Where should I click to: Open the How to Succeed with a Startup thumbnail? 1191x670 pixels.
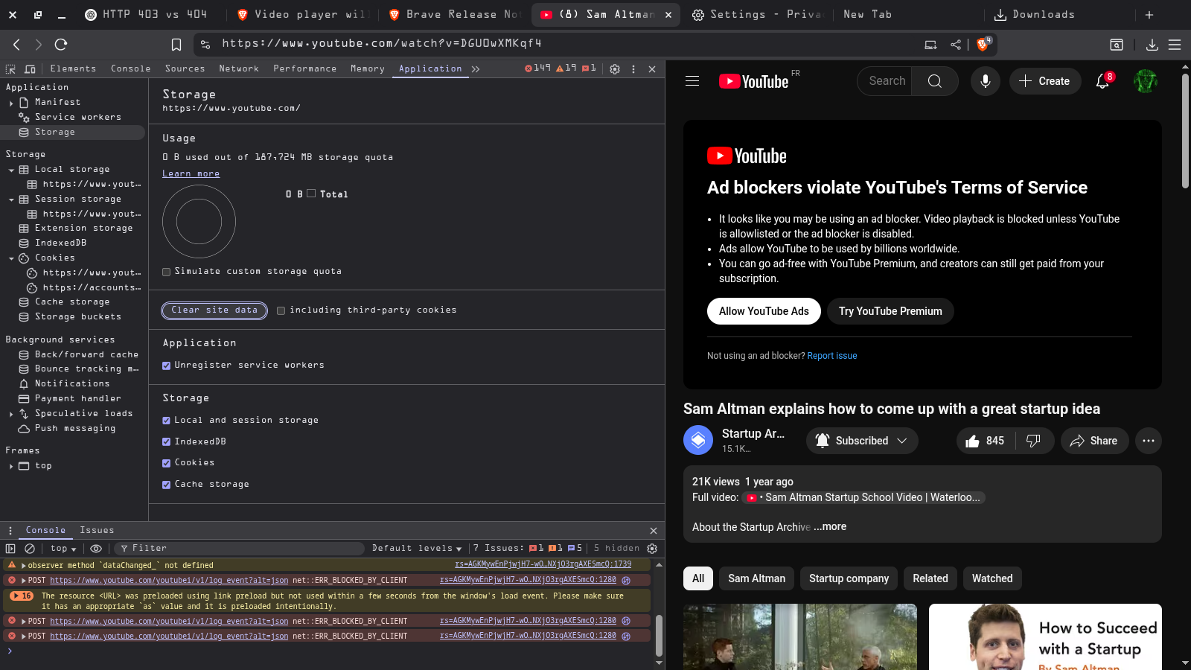click(1045, 636)
